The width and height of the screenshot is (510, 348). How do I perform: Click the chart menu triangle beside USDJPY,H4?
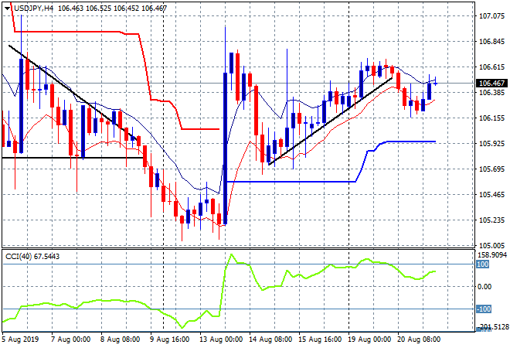7,9
